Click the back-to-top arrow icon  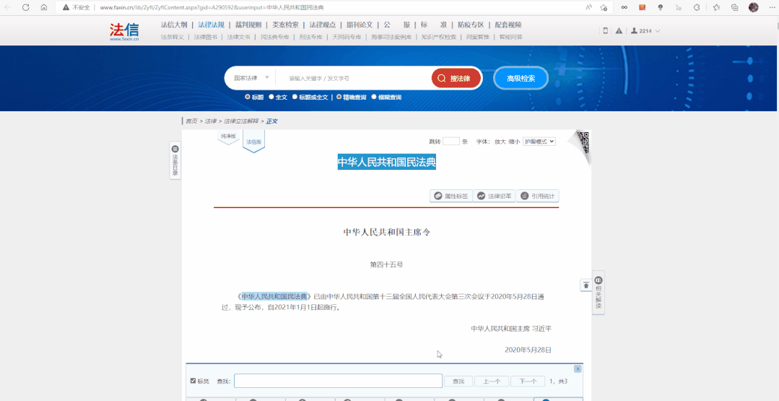(586, 285)
